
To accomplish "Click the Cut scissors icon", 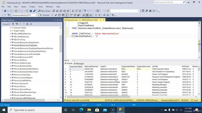I will click(73, 11).
